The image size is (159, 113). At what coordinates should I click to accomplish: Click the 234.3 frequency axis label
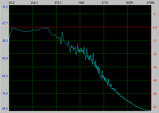34,3
